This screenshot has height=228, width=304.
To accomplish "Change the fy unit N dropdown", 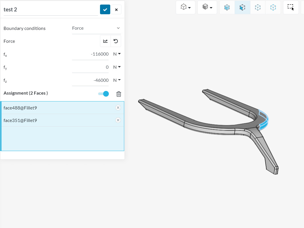I will [117, 67].
